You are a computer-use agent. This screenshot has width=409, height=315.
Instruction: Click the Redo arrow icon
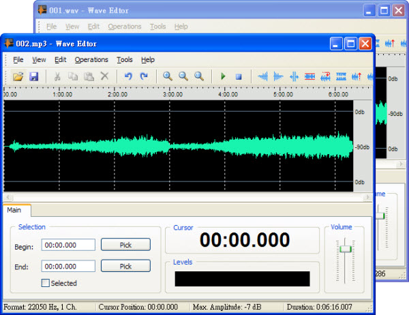click(x=144, y=76)
